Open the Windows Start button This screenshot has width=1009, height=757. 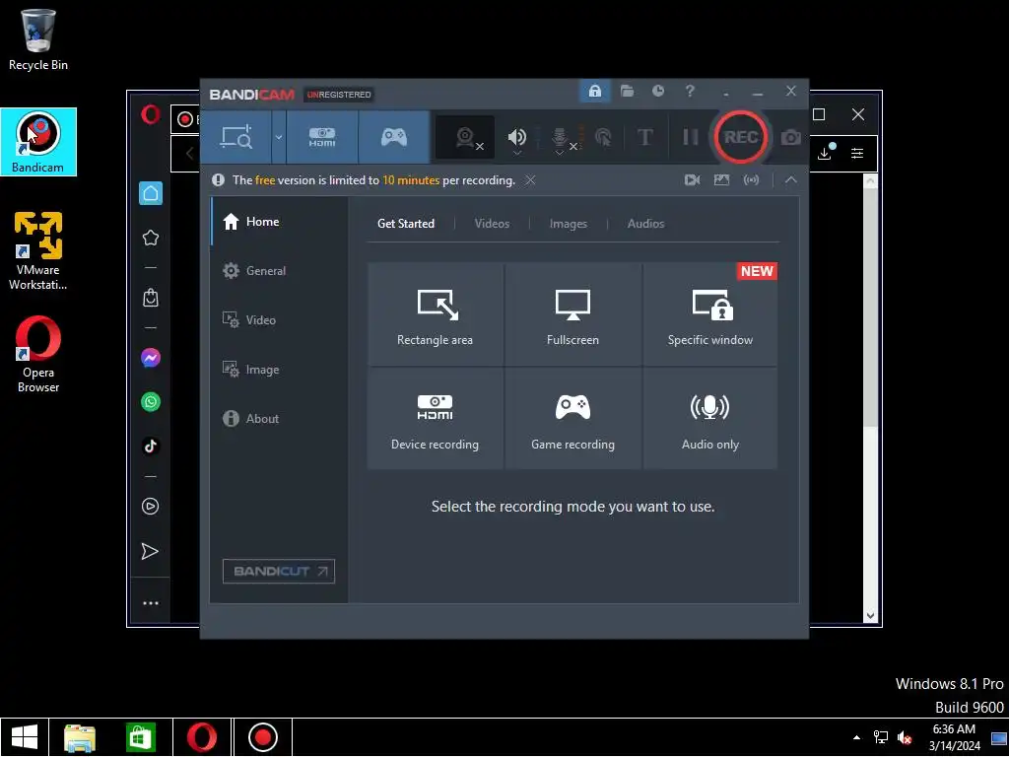click(25, 737)
